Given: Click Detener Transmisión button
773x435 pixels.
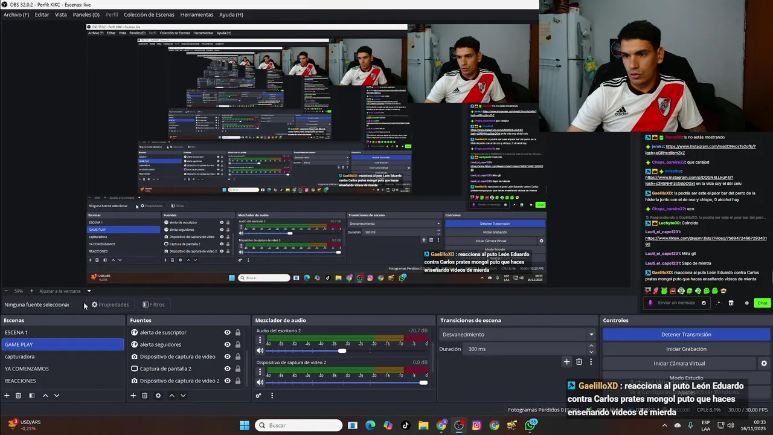Looking at the screenshot, I should point(686,334).
